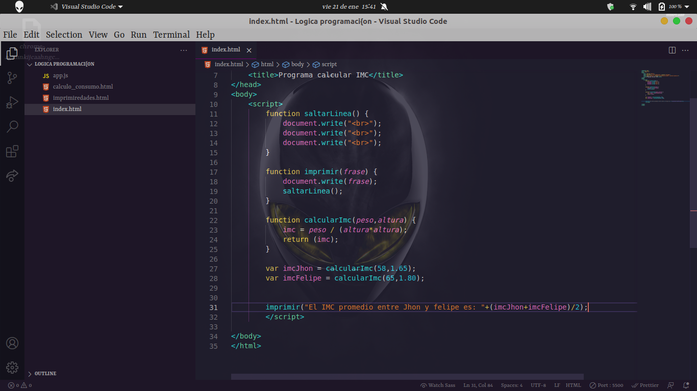Click the yellow minimize window button
This screenshot has width=697, height=391.
click(x=664, y=21)
